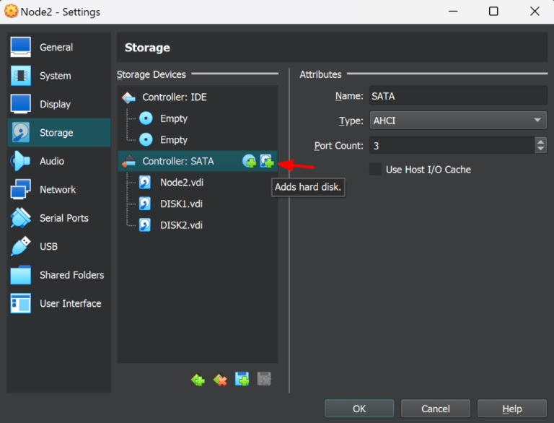This screenshot has width=554, height=423.
Task: Click the Adds hard disk icon
Action: pyautogui.click(x=267, y=162)
